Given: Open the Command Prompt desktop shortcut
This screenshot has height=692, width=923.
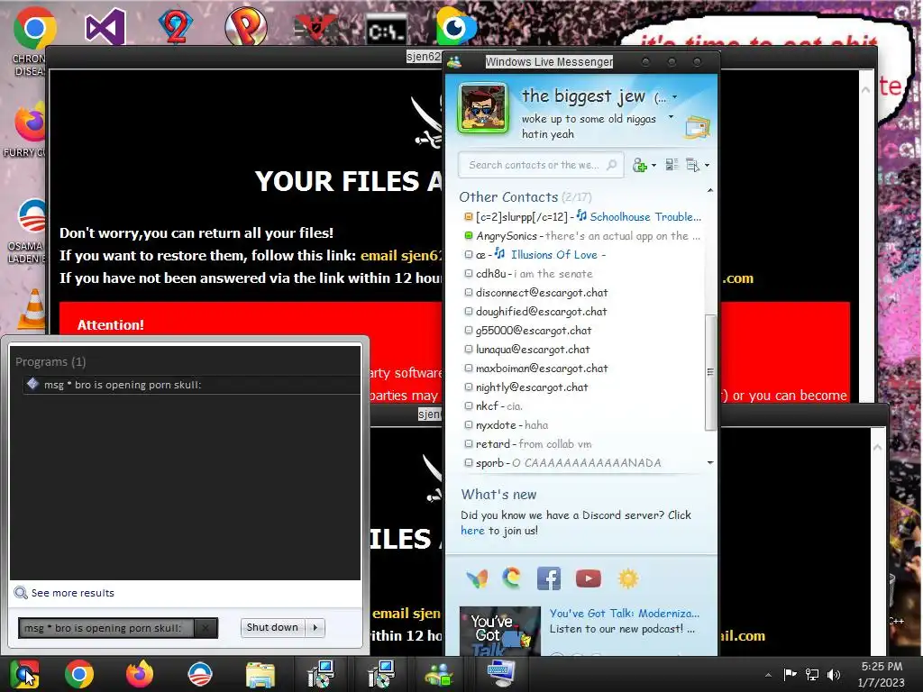Looking at the screenshot, I should [386, 30].
